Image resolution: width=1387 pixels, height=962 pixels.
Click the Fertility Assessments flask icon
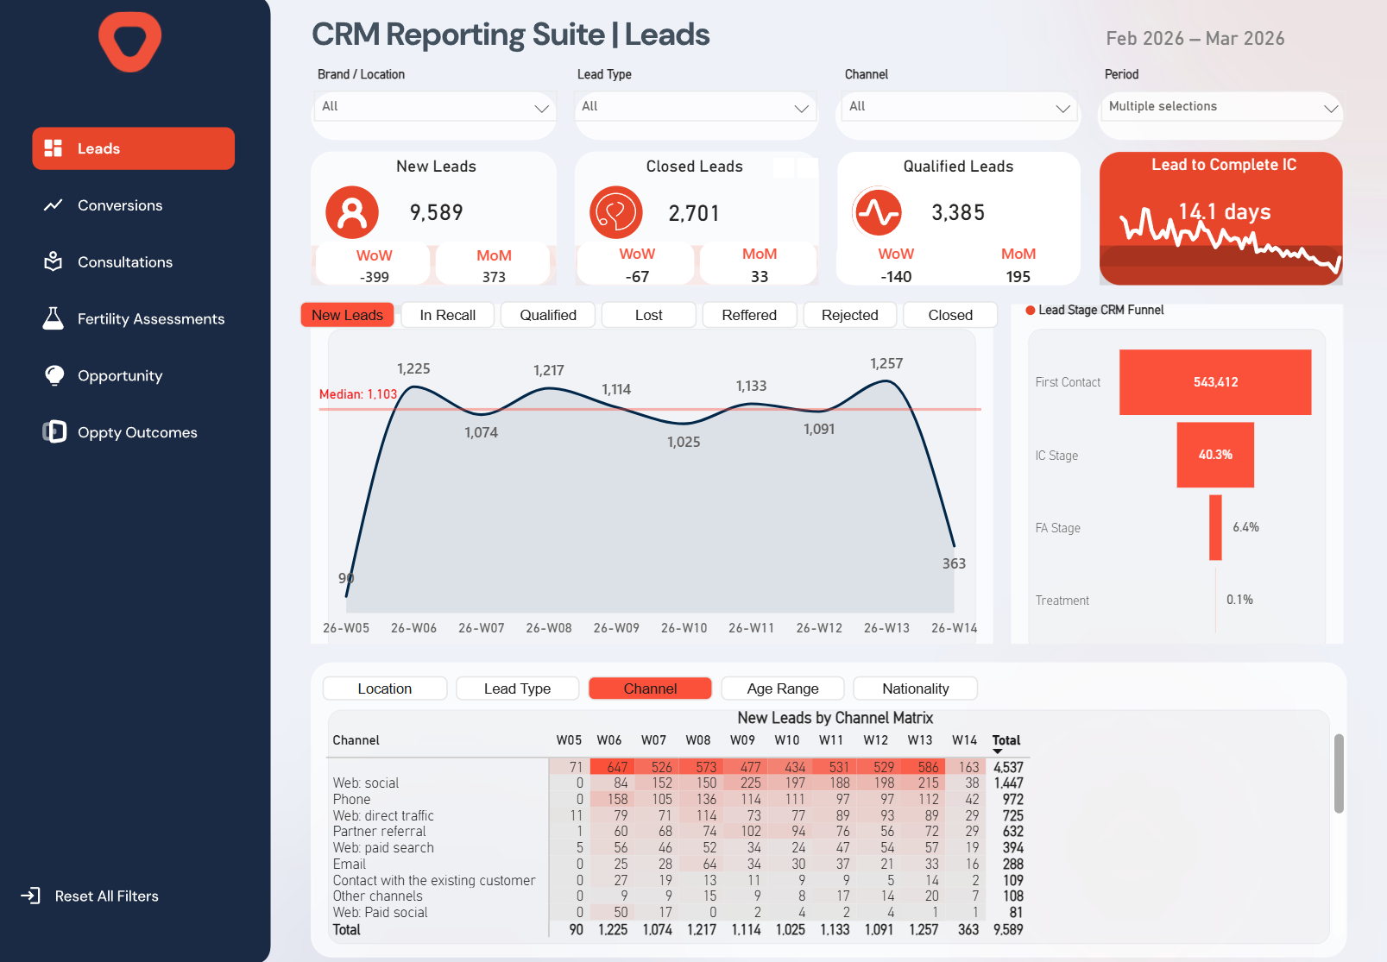(x=54, y=318)
